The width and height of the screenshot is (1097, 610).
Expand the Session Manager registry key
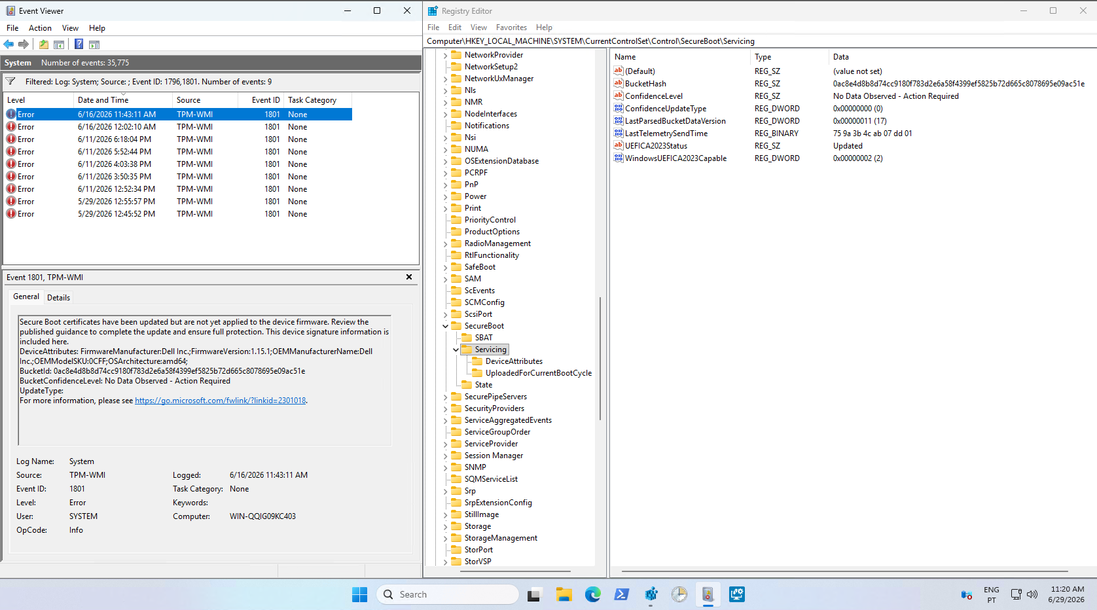(446, 456)
